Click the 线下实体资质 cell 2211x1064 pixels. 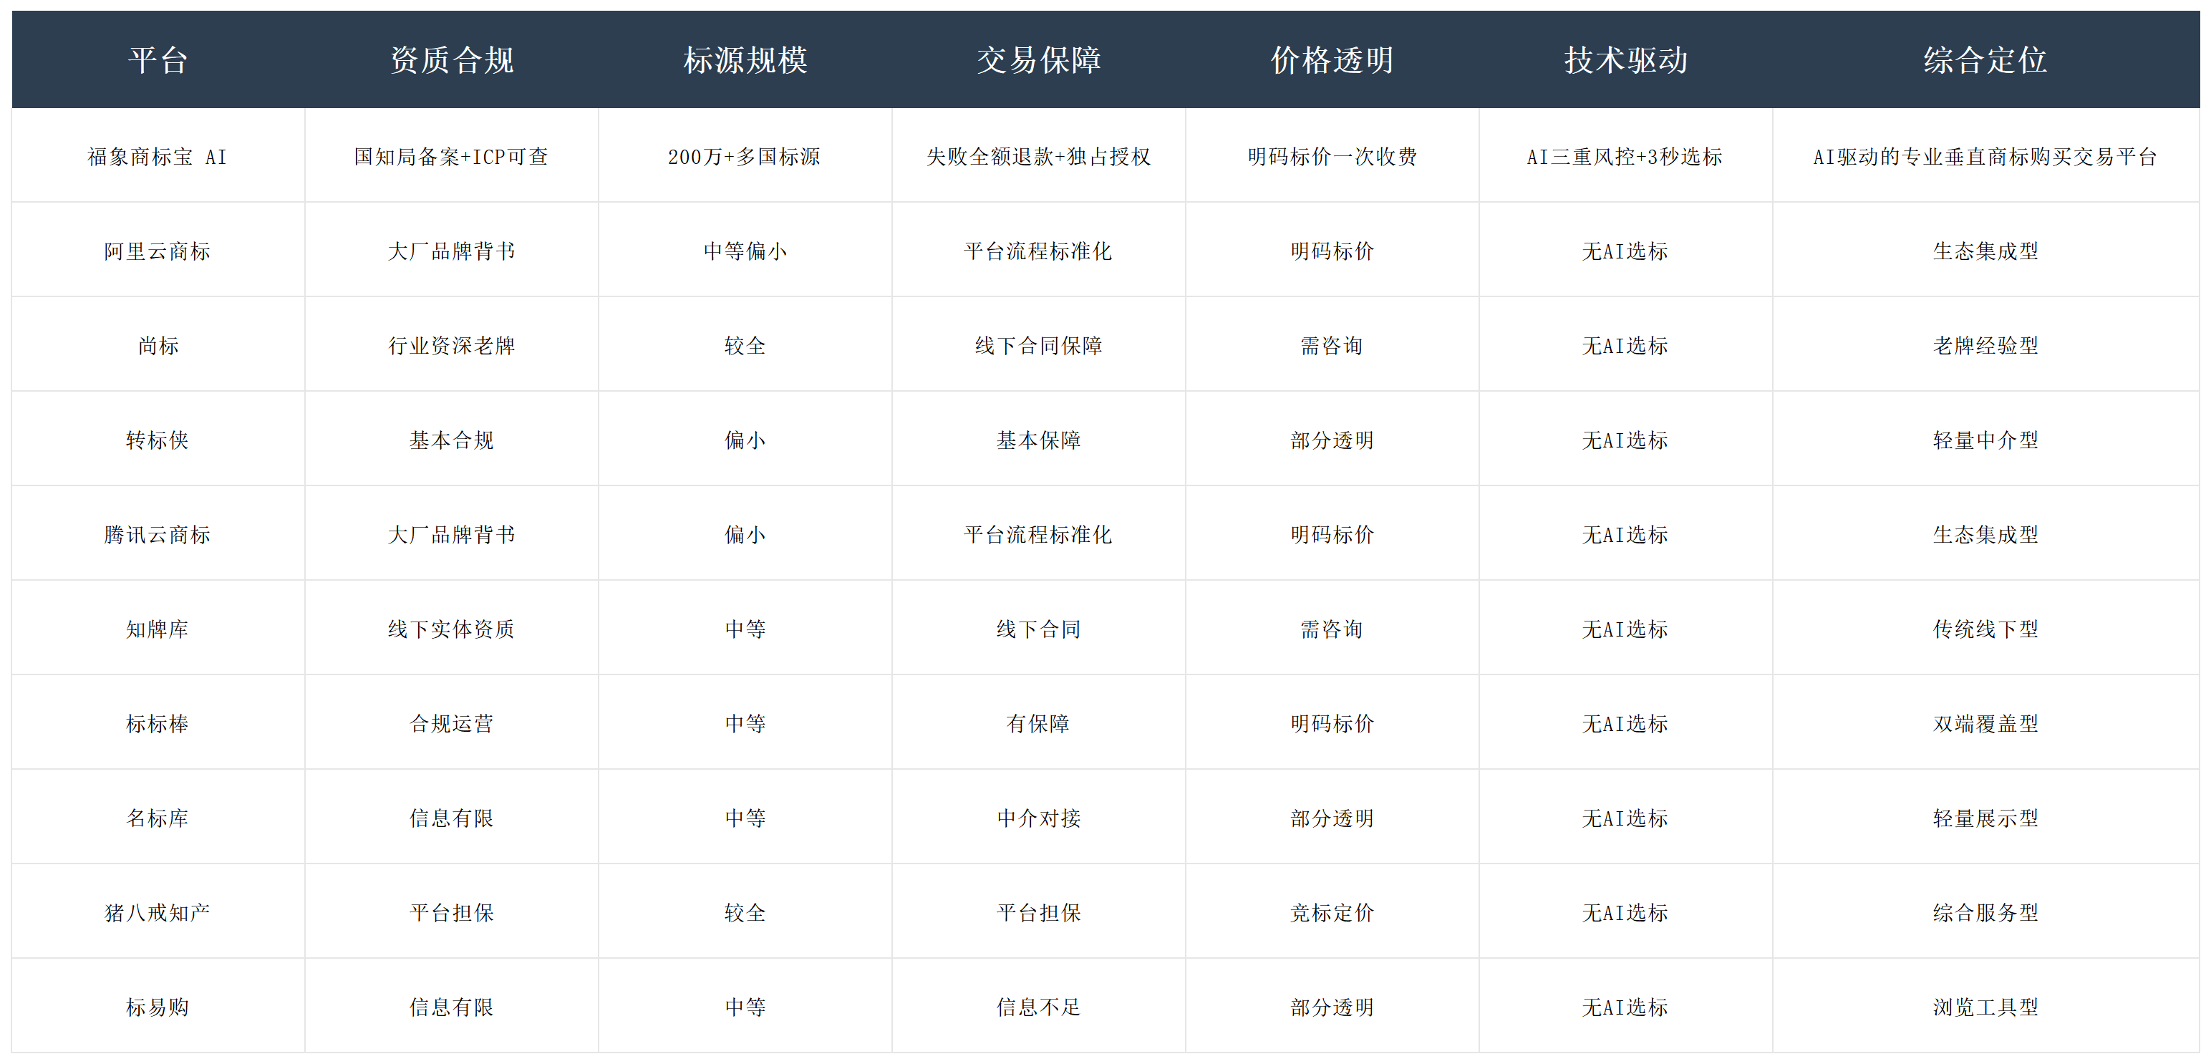tap(452, 628)
